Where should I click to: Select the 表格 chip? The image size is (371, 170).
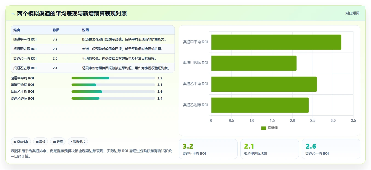point(41,142)
